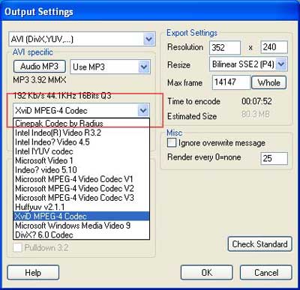This screenshot has height=290, width=300.
Task: Select Microsoft MPEG-4 Video Codec V3
Action: [x=81, y=198]
